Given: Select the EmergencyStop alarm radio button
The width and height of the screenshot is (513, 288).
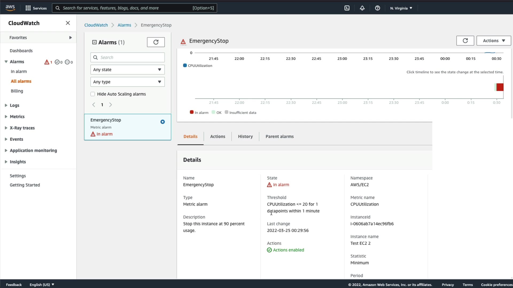Looking at the screenshot, I should tap(162, 122).
